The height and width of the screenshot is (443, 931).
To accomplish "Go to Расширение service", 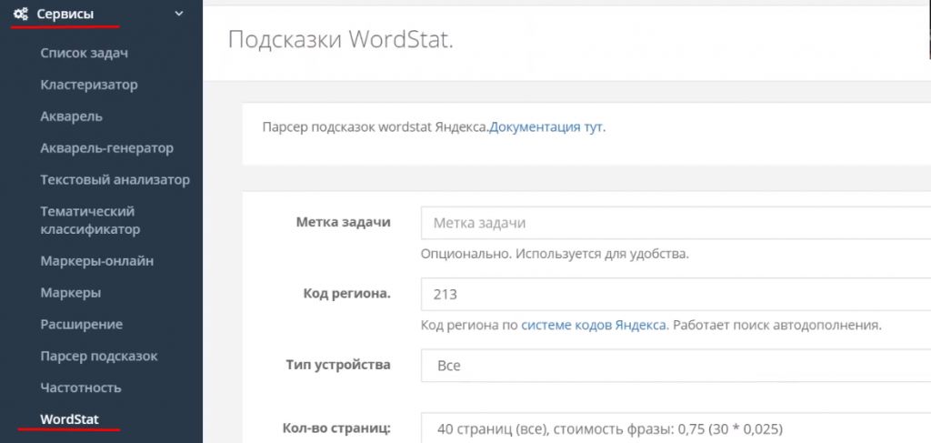I will (x=81, y=324).
